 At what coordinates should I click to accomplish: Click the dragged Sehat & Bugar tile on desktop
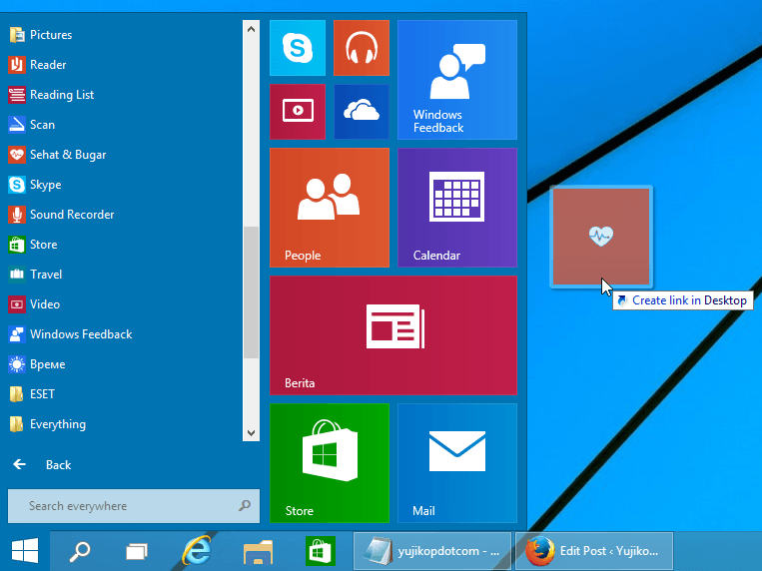point(601,237)
